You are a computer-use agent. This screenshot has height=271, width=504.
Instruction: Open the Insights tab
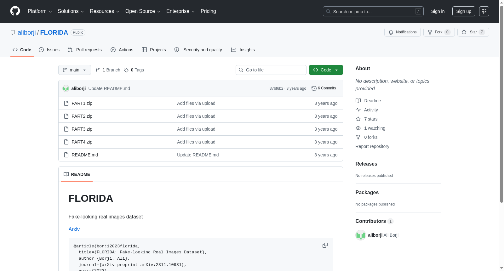(243, 50)
